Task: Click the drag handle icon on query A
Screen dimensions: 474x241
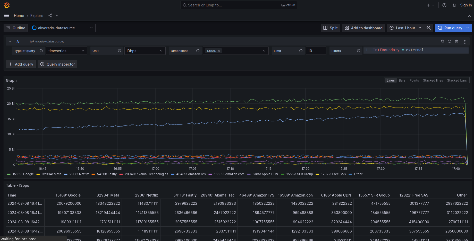Action: (465, 41)
